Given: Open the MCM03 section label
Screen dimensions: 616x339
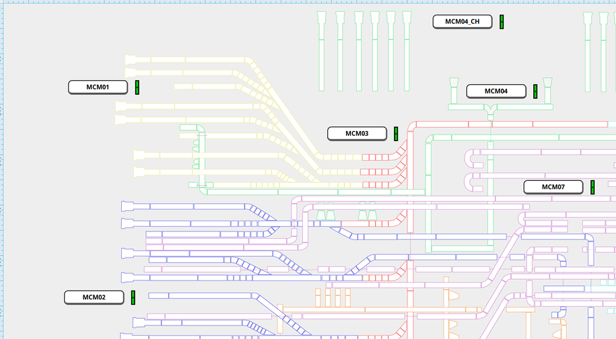Looking at the screenshot, I should (x=357, y=133).
